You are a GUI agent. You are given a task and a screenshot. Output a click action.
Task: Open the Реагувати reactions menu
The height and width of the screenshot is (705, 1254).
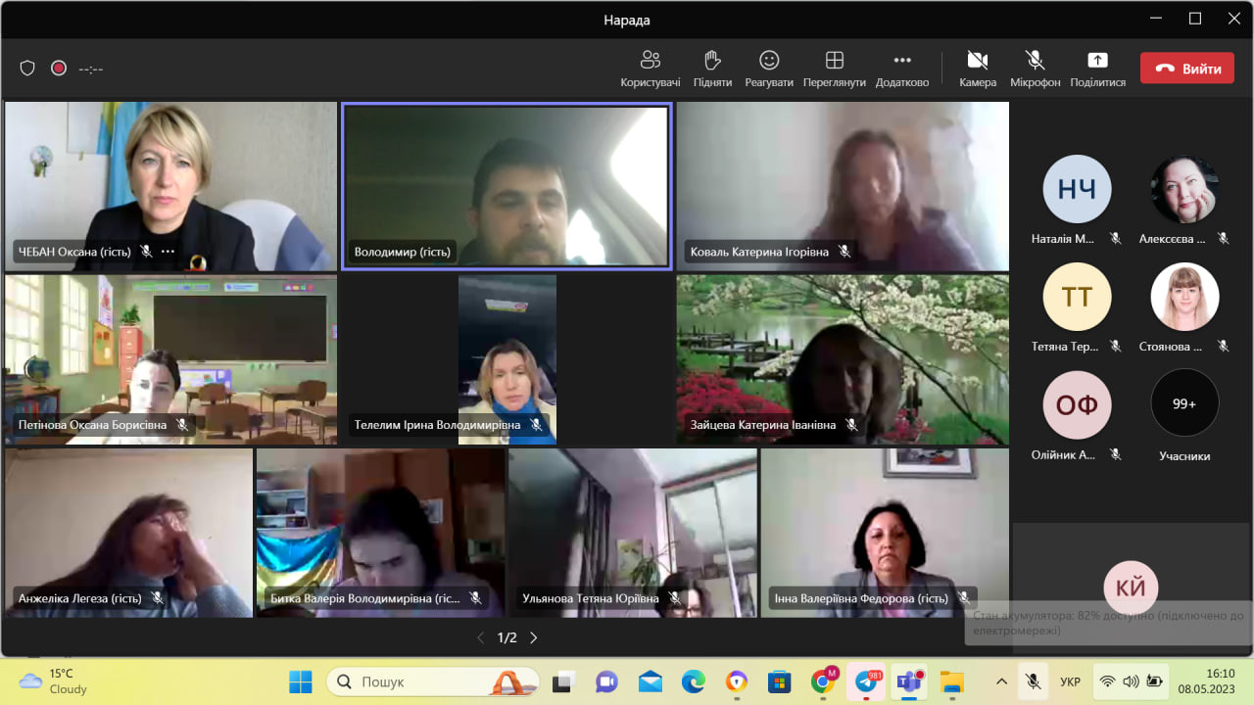pos(769,69)
